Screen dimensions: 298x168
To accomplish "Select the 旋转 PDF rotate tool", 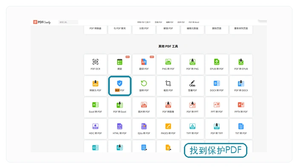I will coord(144,86).
